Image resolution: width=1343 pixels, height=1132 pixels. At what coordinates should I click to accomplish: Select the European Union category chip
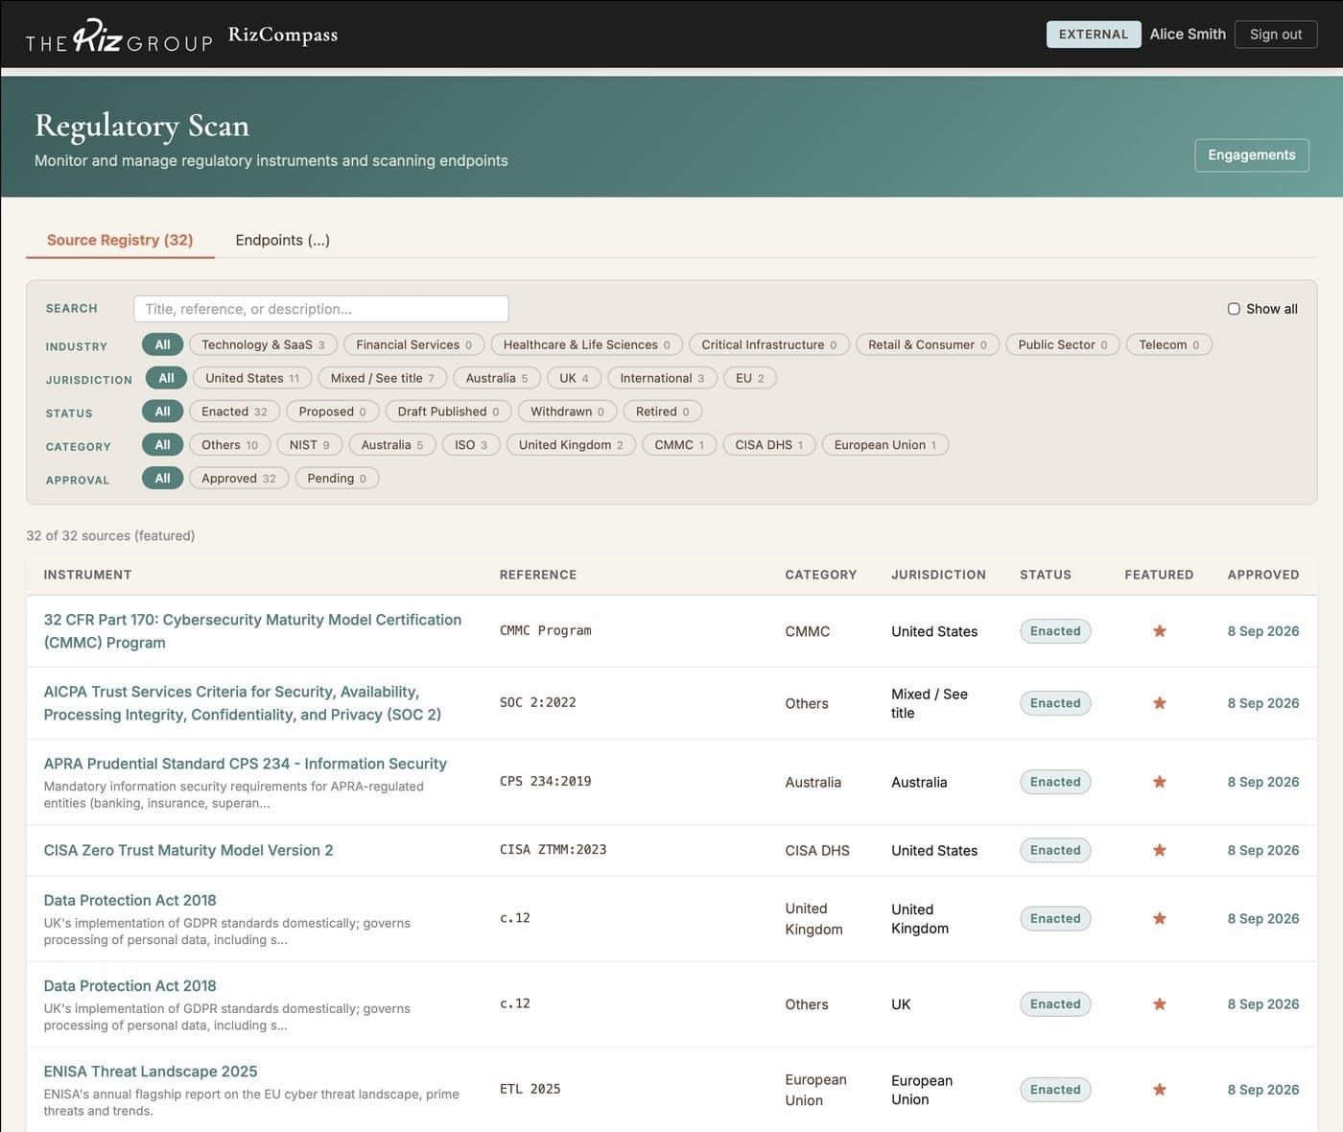pyautogui.click(x=885, y=445)
